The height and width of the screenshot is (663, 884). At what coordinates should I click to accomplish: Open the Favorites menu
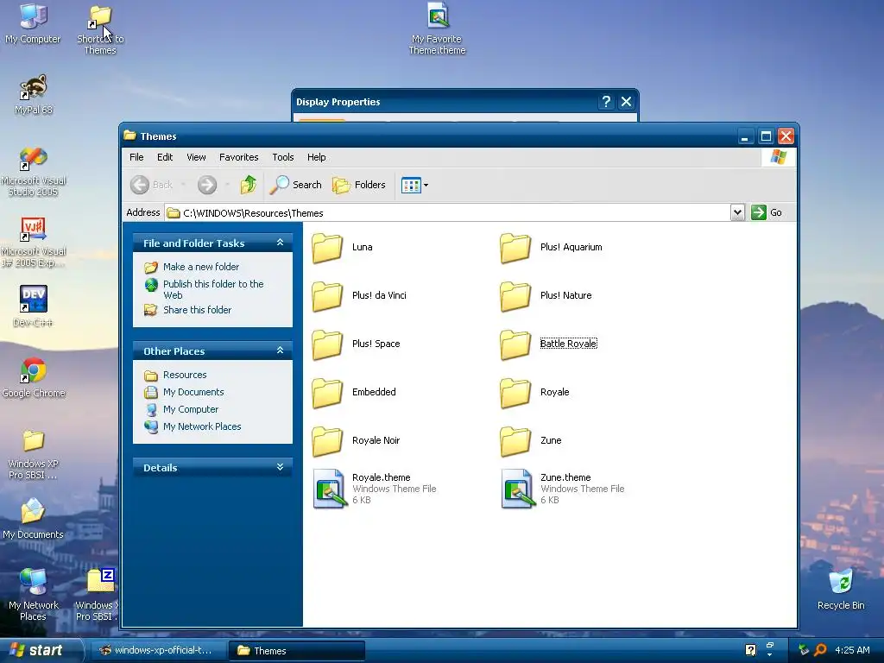(238, 157)
